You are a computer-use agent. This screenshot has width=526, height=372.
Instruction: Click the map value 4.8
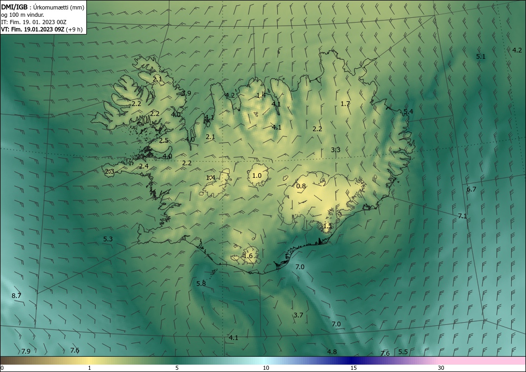[332, 352]
